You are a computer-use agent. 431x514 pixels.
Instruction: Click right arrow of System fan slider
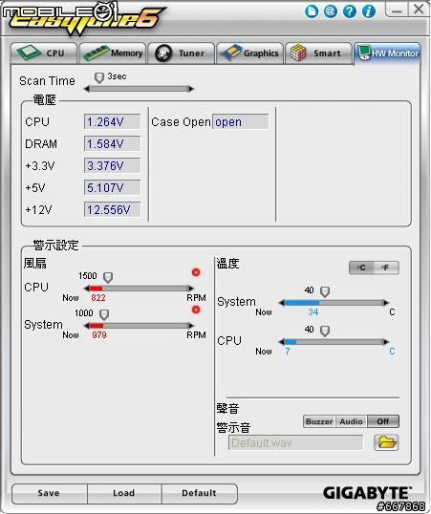pyautogui.click(x=191, y=326)
